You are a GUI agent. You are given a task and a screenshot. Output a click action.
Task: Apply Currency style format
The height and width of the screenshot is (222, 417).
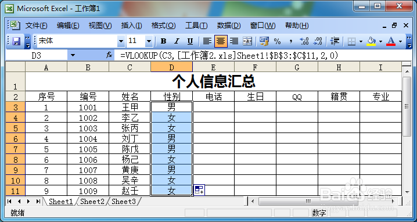click(x=264, y=41)
